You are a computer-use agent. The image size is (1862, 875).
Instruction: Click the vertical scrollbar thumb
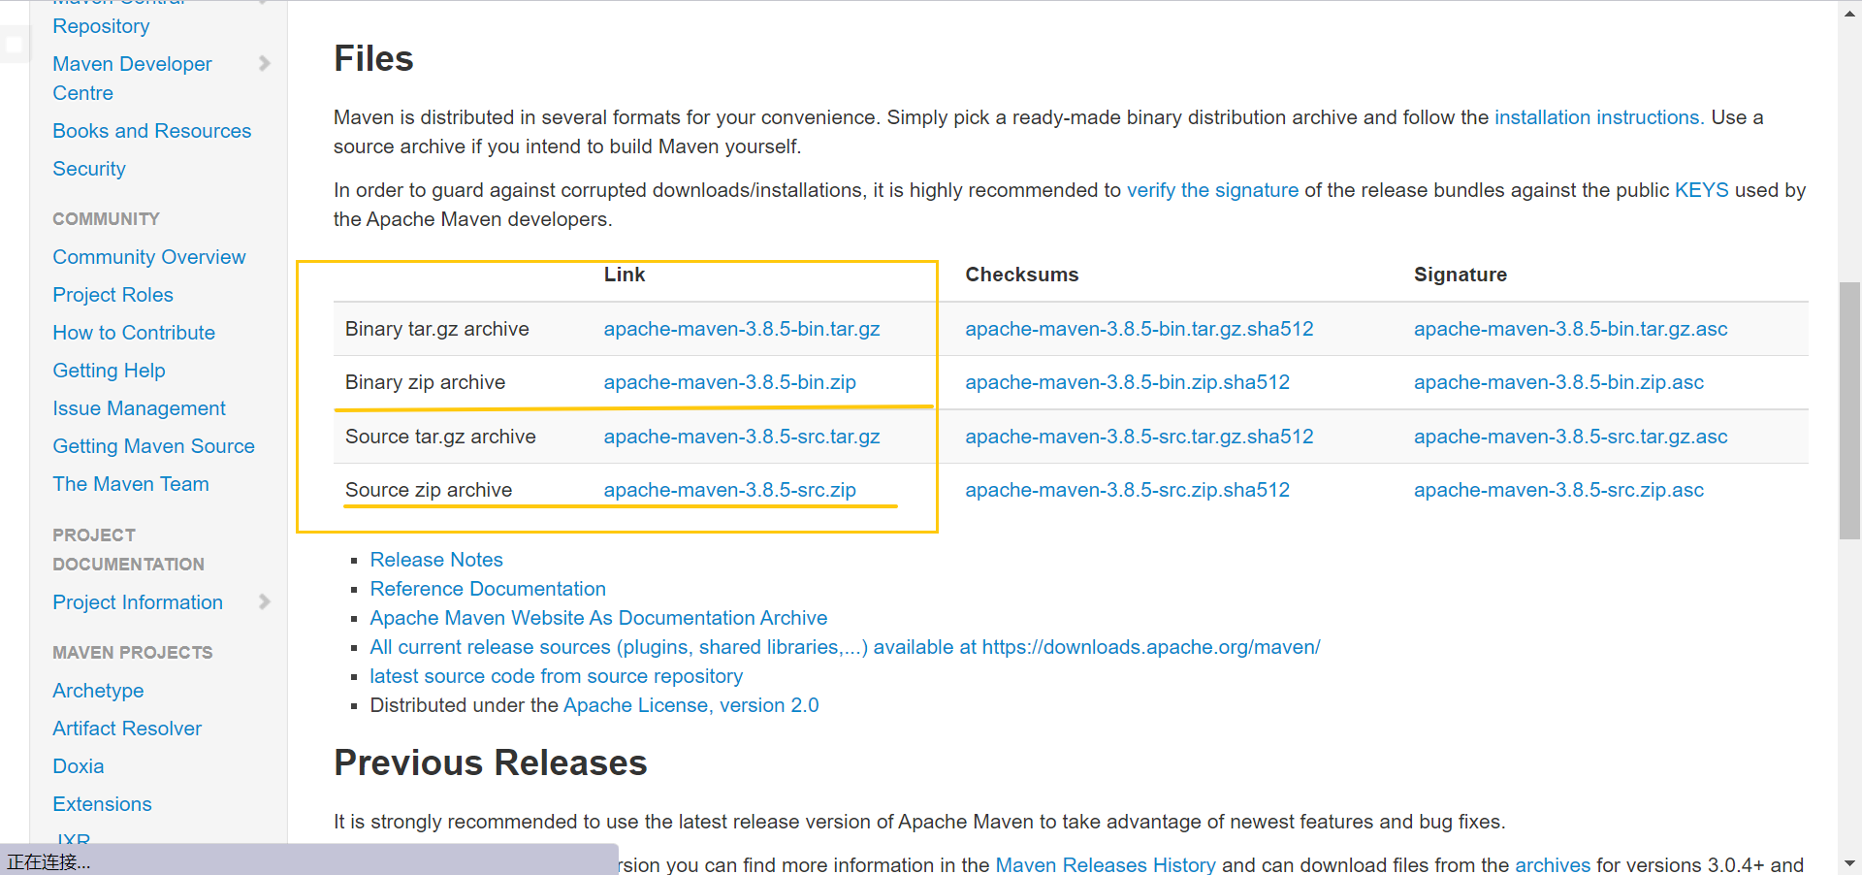[x=1849, y=409]
